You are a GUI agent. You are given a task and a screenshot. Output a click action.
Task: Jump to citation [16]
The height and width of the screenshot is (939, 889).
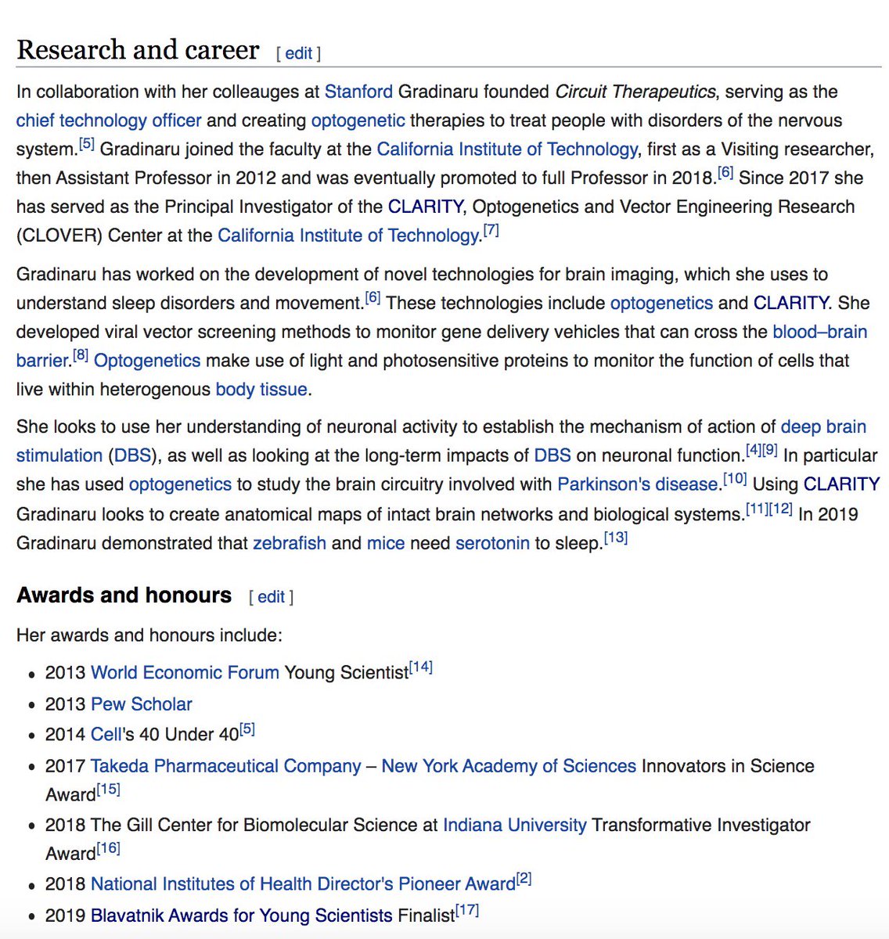click(109, 850)
